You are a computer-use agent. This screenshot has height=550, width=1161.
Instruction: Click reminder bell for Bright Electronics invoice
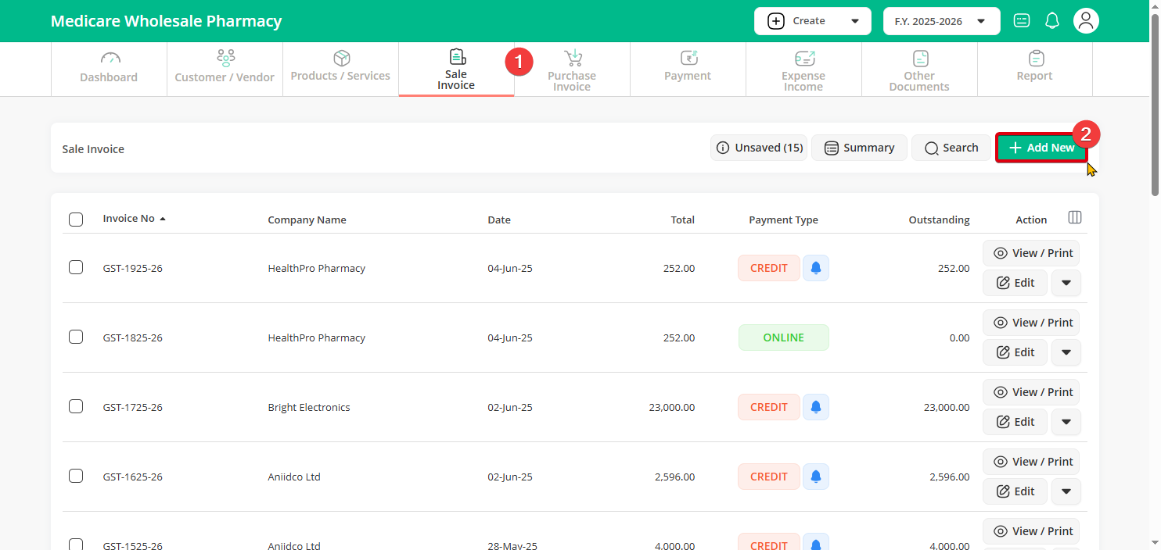tap(816, 407)
